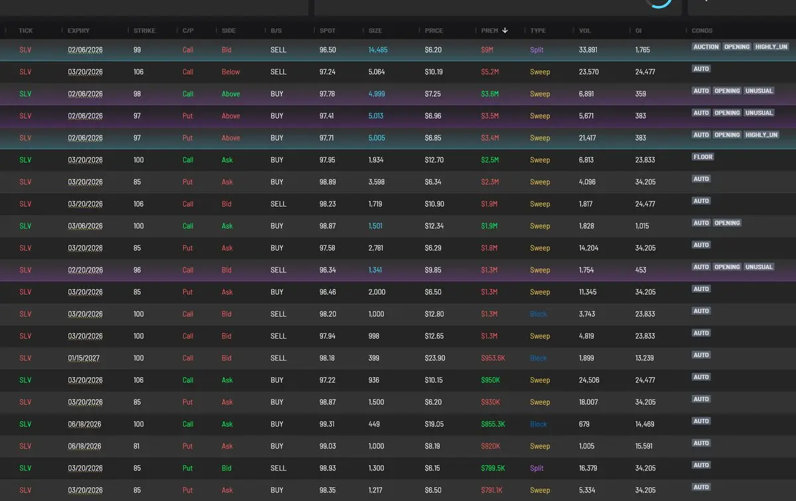Click the $8.19 price cell
Viewport: 796px width, 501px height.
(432, 446)
